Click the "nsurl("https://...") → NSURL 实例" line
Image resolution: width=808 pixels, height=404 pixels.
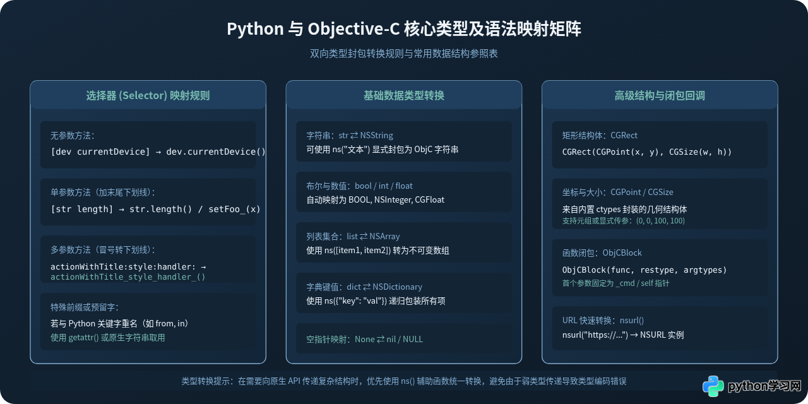click(x=623, y=335)
